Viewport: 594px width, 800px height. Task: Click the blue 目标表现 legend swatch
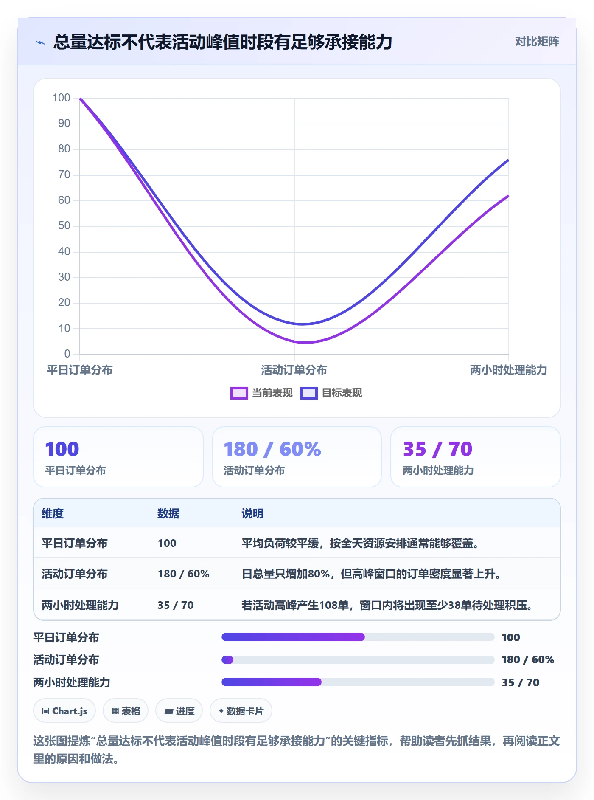[309, 393]
